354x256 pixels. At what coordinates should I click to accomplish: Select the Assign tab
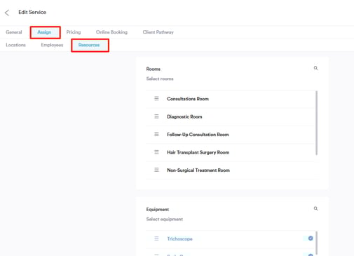(44, 32)
